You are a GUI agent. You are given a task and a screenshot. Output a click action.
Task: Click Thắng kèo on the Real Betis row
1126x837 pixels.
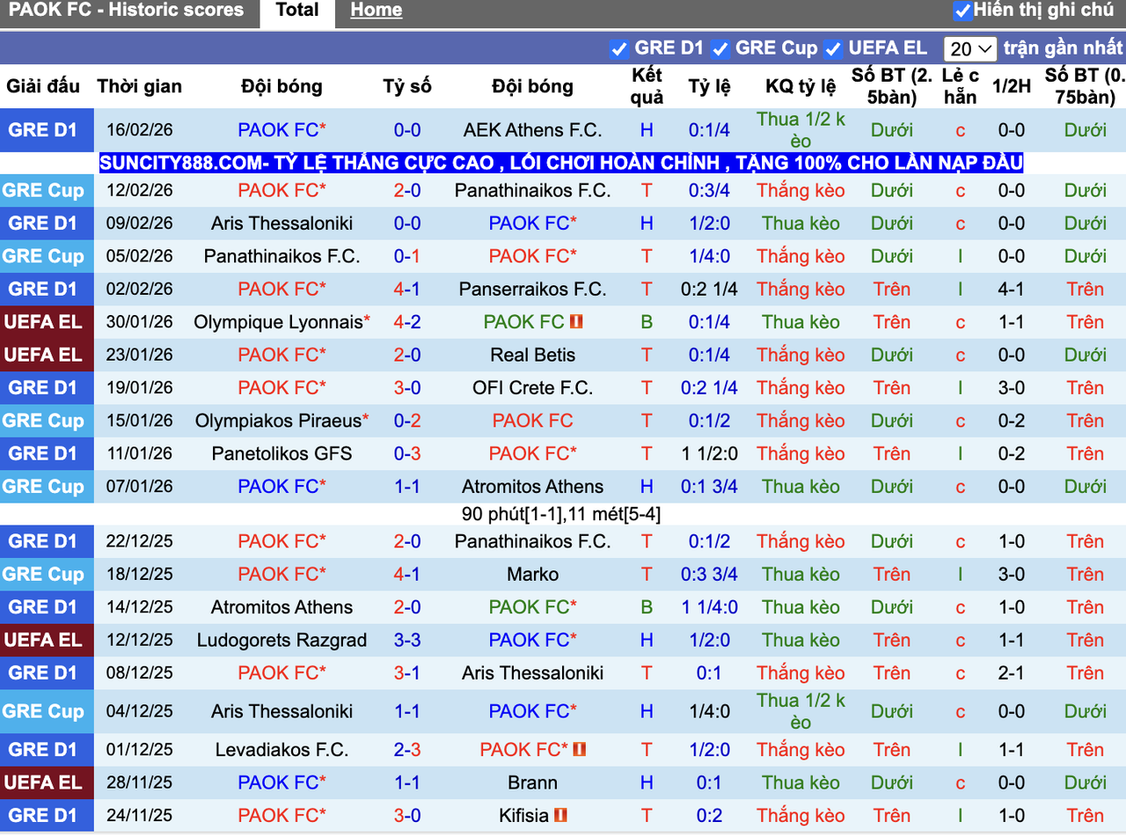click(x=801, y=355)
